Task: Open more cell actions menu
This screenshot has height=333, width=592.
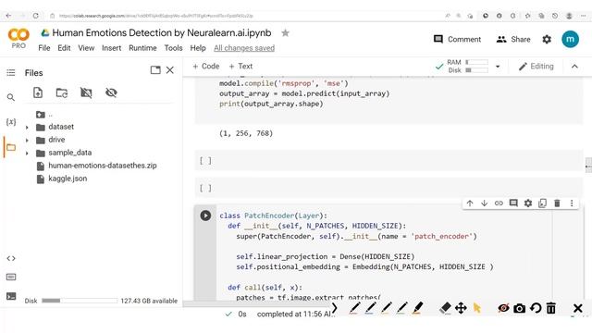Action: (572, 203)
